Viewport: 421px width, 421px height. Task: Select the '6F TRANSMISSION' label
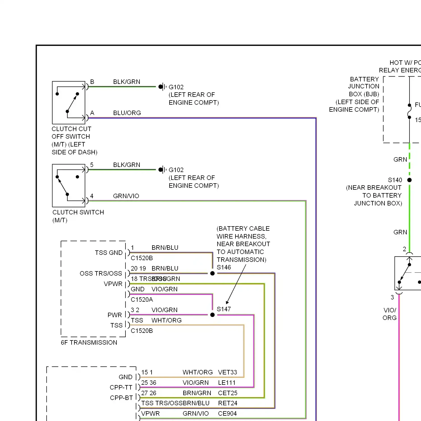[x=89, y=342]
